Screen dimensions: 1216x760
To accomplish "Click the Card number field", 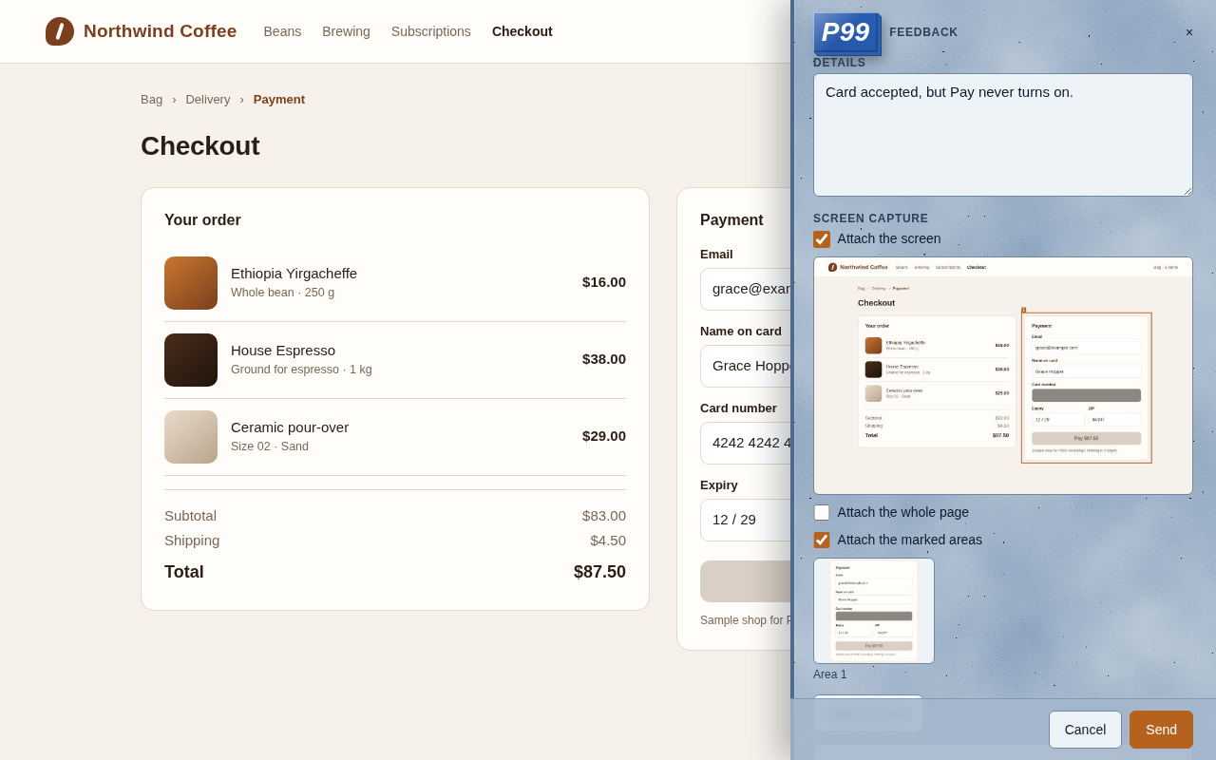I will click(746, 443).
